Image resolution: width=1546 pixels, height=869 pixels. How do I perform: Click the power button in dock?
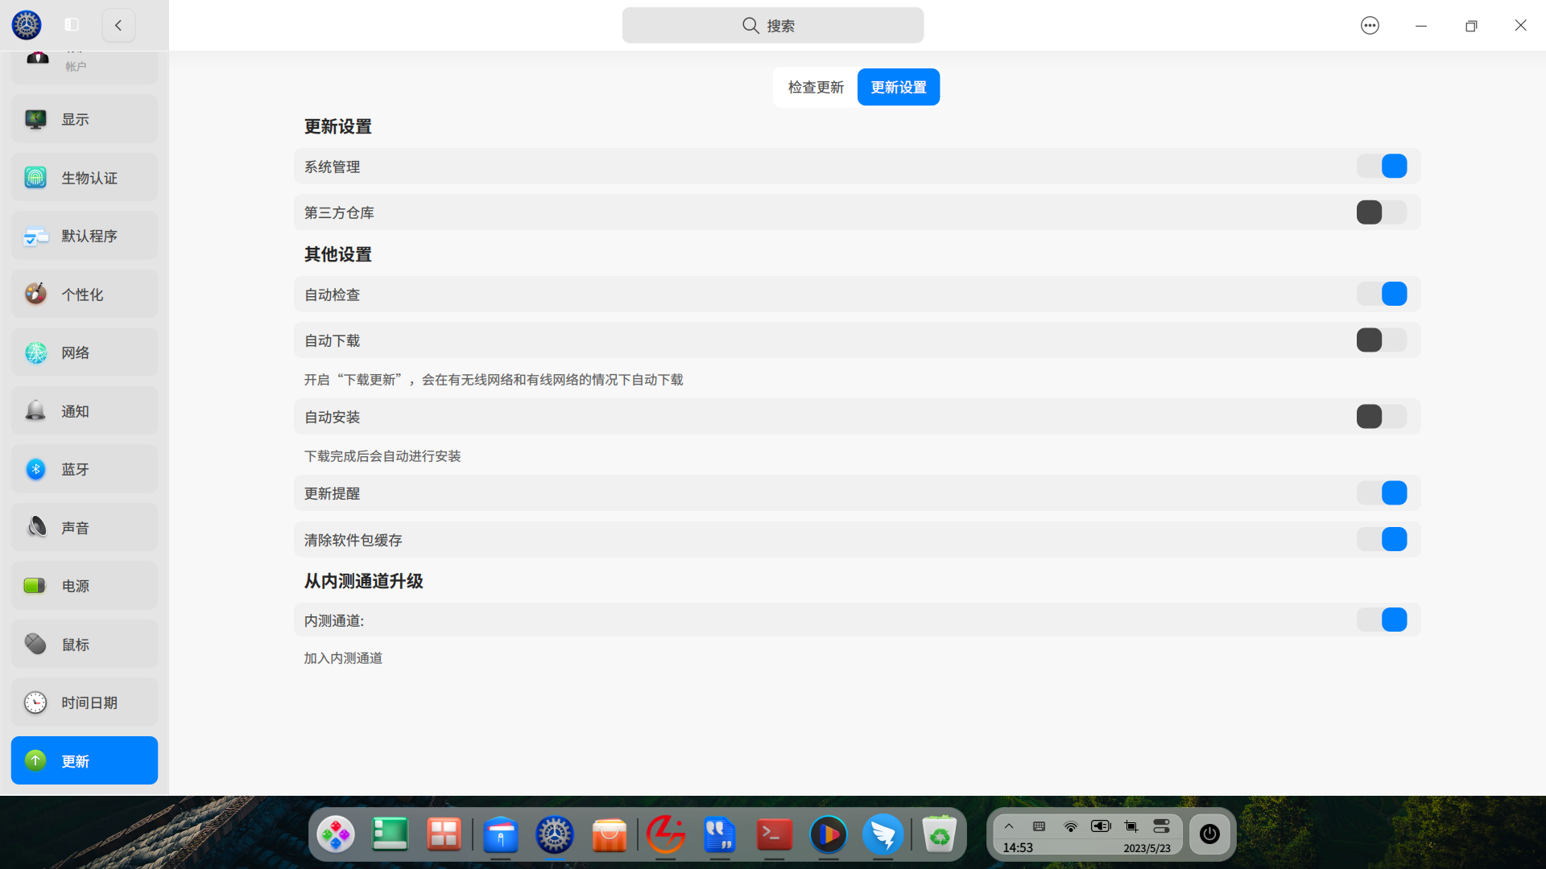(x=1209, y=834)
